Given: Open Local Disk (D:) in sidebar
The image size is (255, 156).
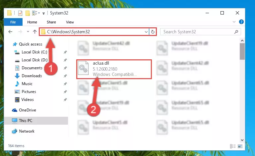Looking at the screenshot, I should 34,60.
